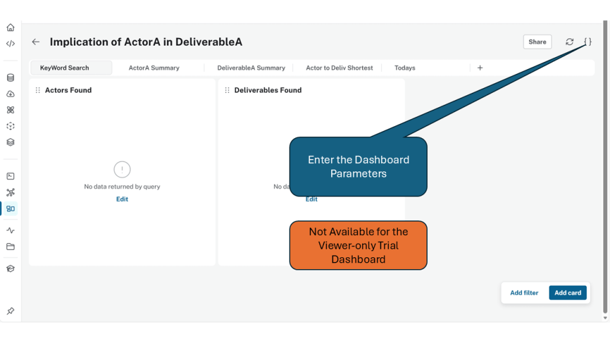
Task: Switch to the ActorA Summary tab
Action: (x=154, y=68)
